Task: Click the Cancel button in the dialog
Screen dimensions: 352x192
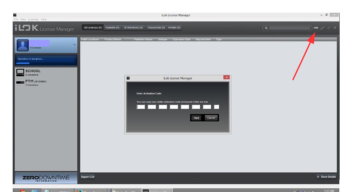Action: [211, 118]
